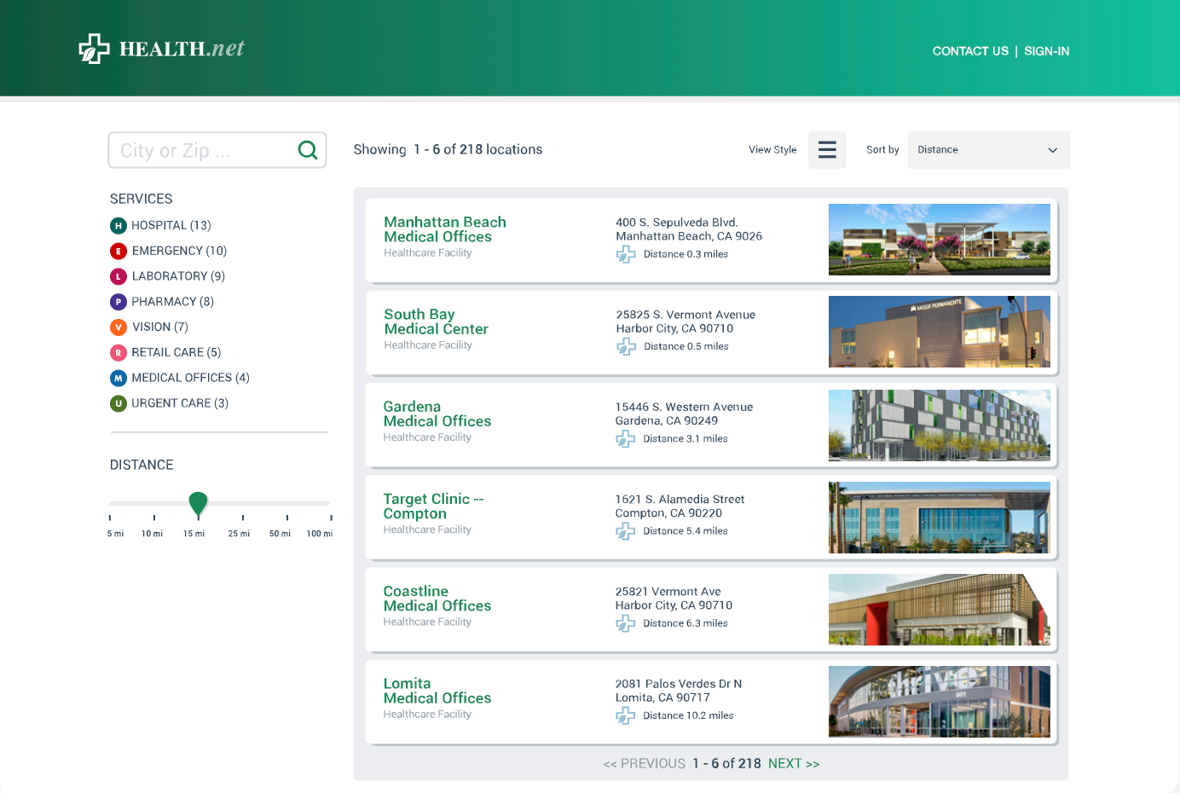Screen dimensions: 1180x793
Task: Open the NEXT page of results
Action: (794, 763)
